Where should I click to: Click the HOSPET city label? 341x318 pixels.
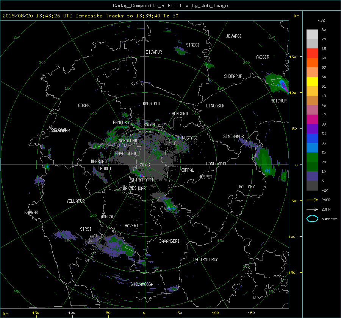[x=205, y=177]
